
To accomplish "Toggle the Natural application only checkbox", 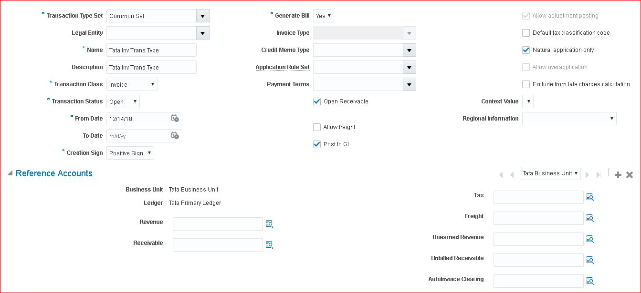I will click(526, 50).
